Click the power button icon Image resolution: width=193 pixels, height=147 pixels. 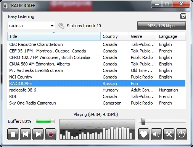(x=182, y=134)
